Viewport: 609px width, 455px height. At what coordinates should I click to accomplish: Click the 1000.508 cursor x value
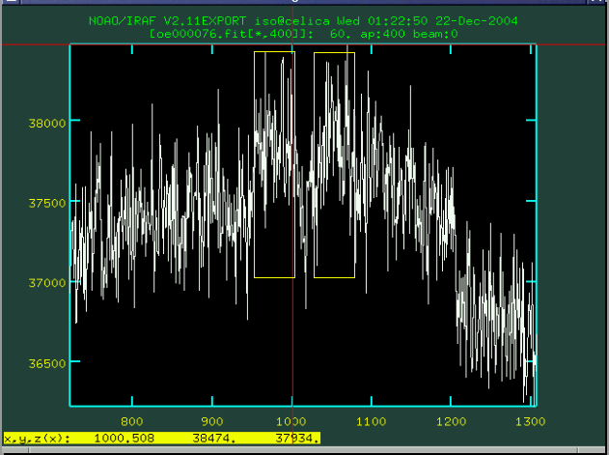pos(125,439)
